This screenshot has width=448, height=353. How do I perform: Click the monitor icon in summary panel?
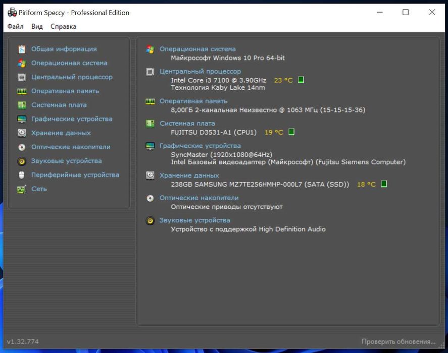pos(150,146)
